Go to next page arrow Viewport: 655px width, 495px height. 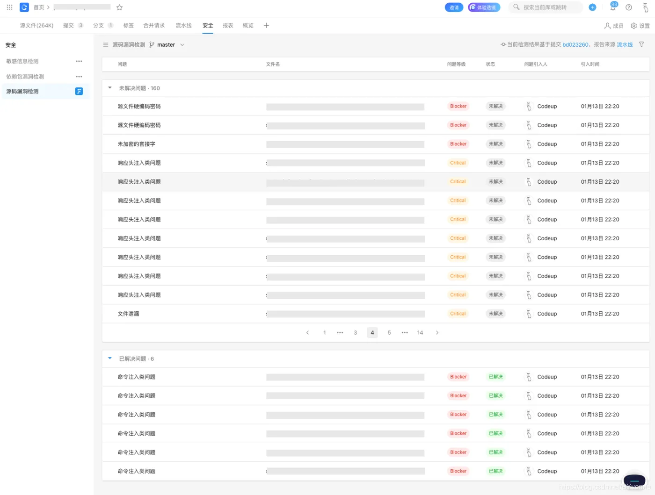(437, 333)
